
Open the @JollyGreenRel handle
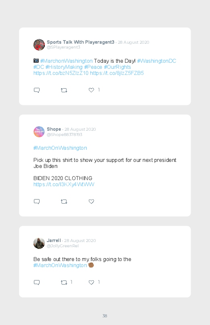pos(63,246)
